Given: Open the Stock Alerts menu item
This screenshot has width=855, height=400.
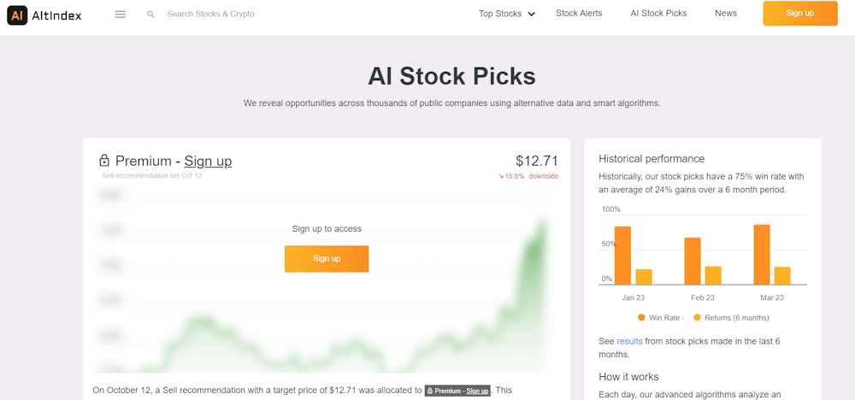Looking at the screenshot, I should click(x=579, y=13).
